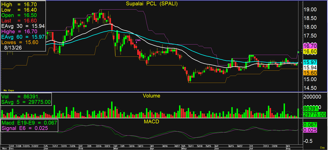Click the Supalai PCL (SPALI) chart title

(151, 4)
